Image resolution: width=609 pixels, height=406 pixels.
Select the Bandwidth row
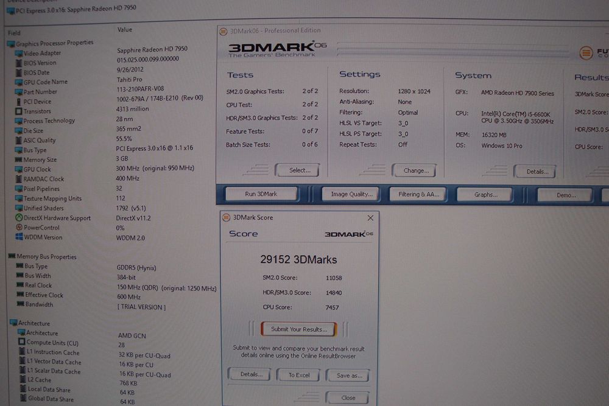tap(91, 306)
